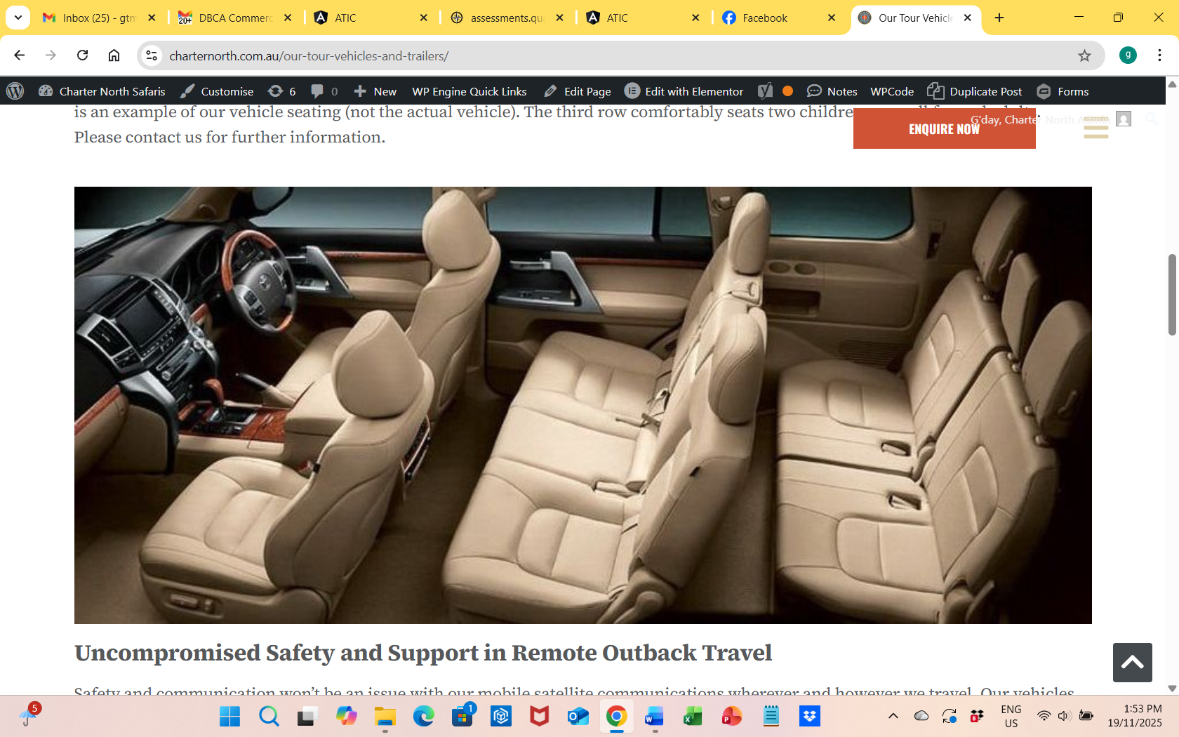Screen dimensions: 1179x737
Task: Open the Chrome profile avatar
Action: tap(1128, 55)
